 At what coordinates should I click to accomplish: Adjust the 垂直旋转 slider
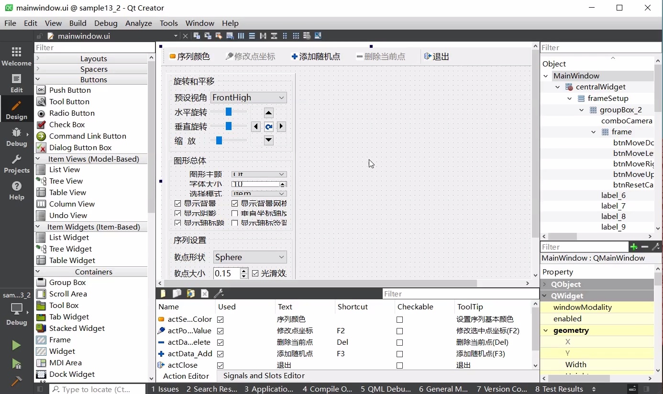pos(229,126)
